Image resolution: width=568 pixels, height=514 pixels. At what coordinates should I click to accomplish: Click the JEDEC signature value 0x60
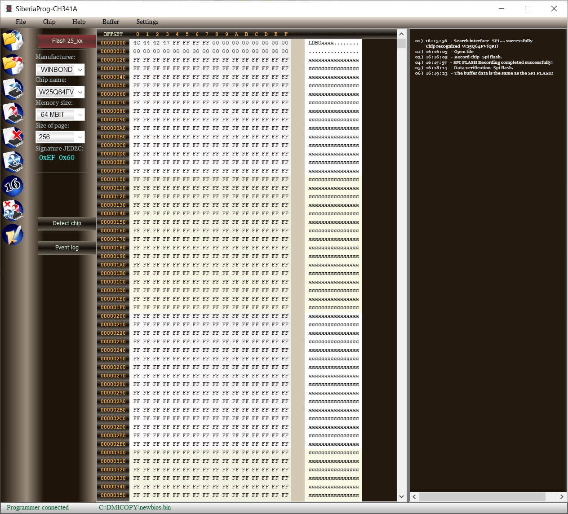pos(67,158)
